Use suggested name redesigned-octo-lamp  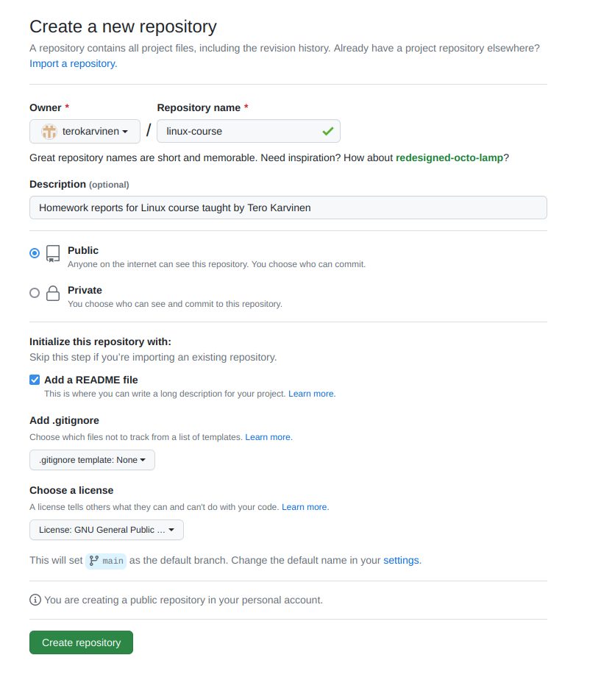[x=449, y=157]
